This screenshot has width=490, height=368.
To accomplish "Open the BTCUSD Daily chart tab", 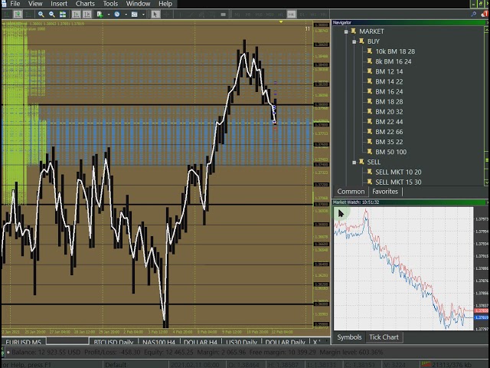I will click(113, 342).
